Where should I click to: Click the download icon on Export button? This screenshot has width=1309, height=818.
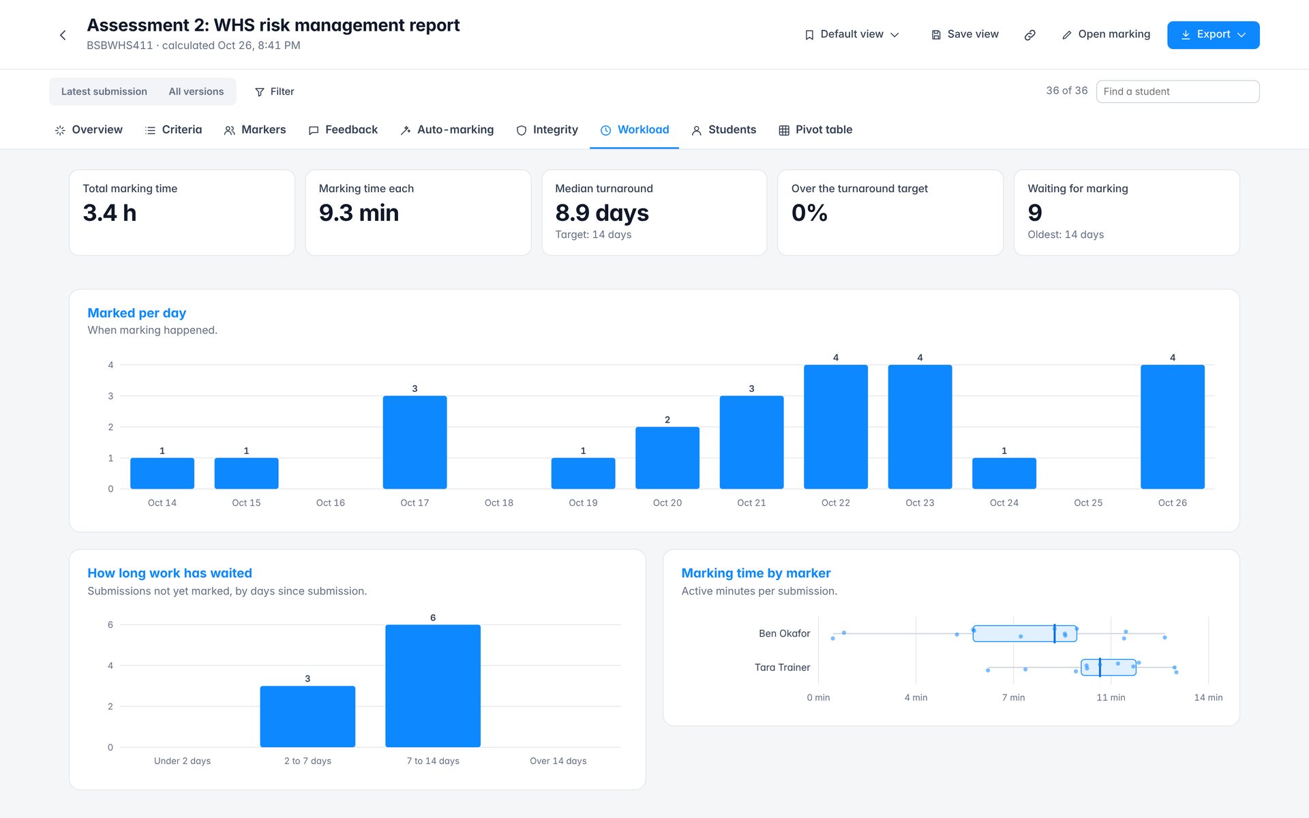coord(1186,35)
